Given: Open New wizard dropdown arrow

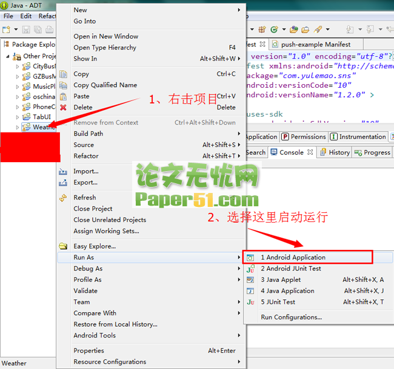Looking at the screenshot, I should click(16, 30).
